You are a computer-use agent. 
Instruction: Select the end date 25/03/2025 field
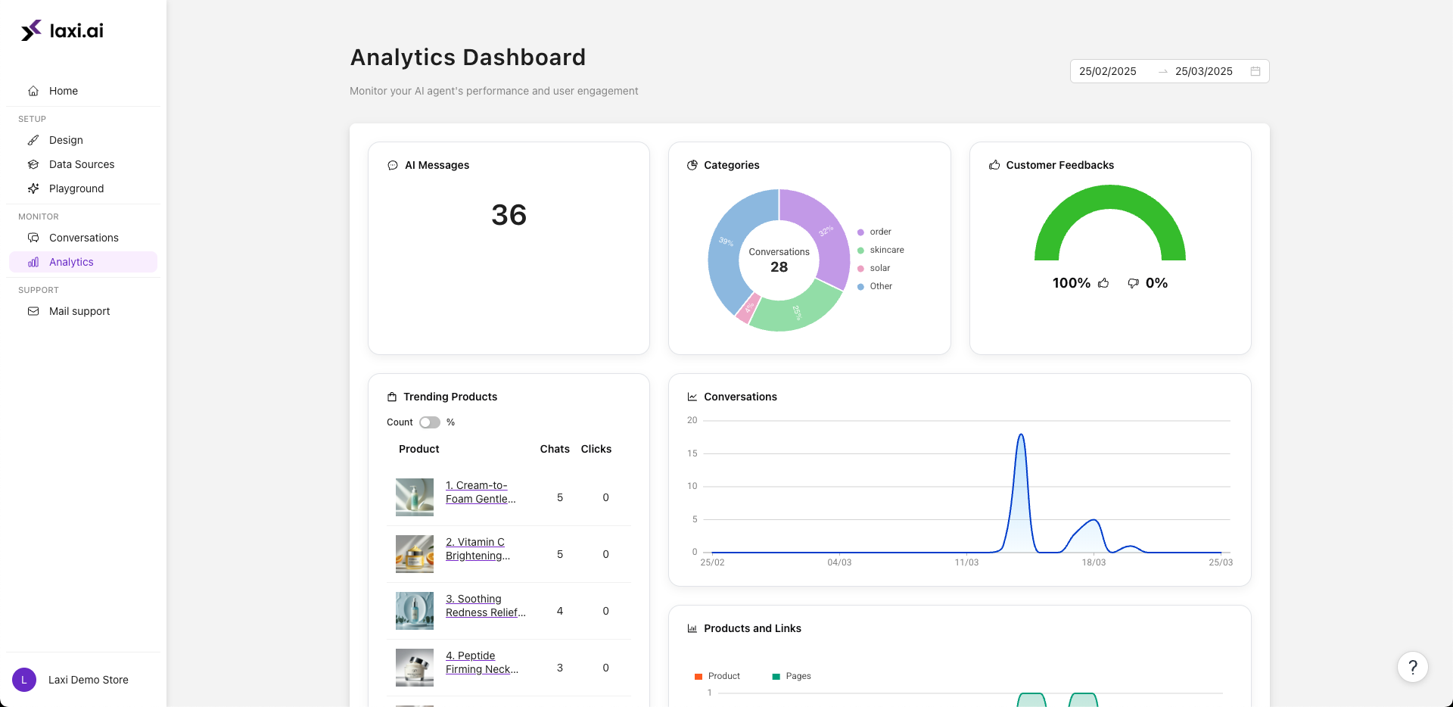[x=1203, y=71]
